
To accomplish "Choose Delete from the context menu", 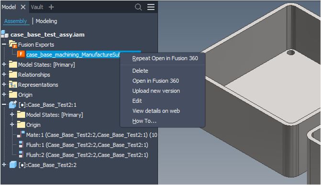I will pyautogui.click(x=163, y=71).
